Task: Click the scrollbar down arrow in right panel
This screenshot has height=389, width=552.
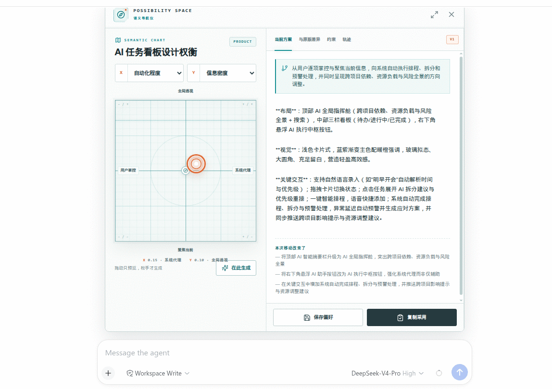Action: (x=461, y=300)
